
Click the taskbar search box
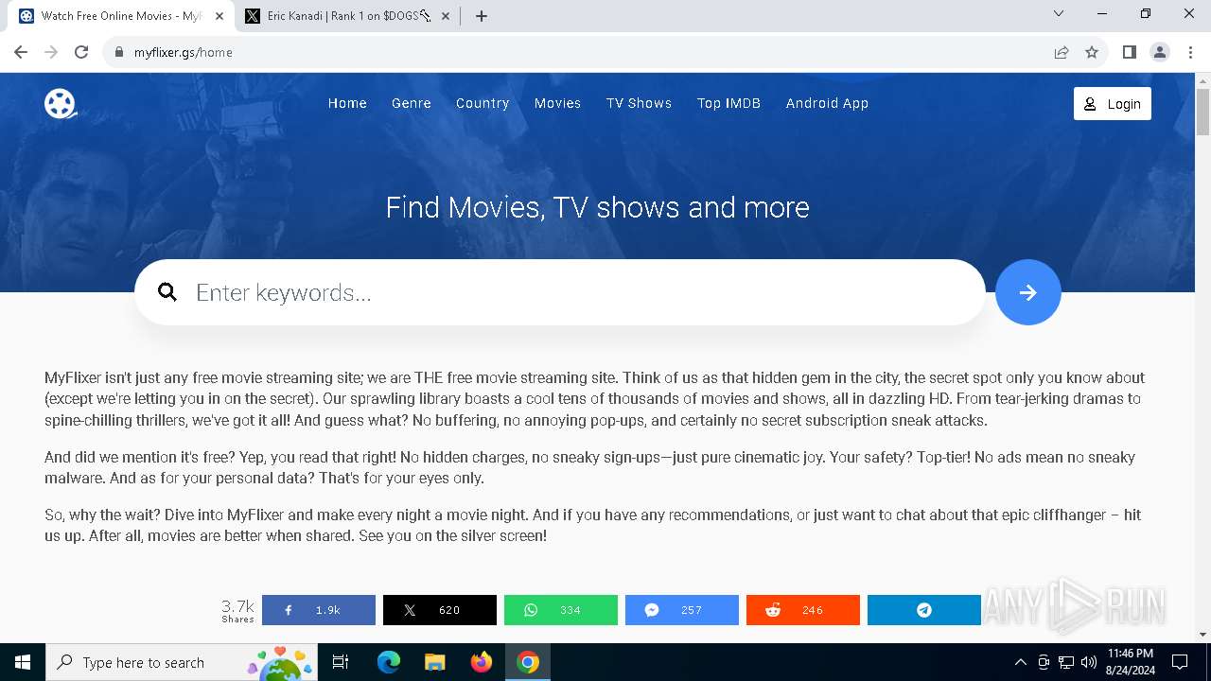click(183, 662)
